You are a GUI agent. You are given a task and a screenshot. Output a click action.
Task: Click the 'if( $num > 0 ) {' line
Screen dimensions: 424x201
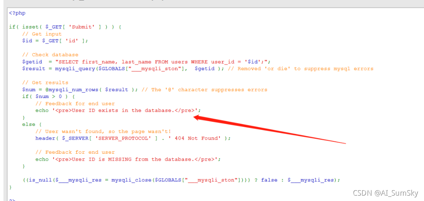point(49,96)
